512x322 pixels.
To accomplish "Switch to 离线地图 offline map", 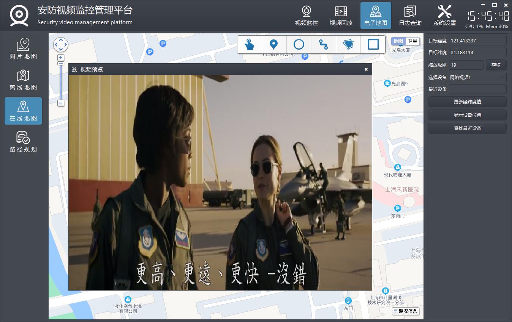I will (x=23, y=80).
